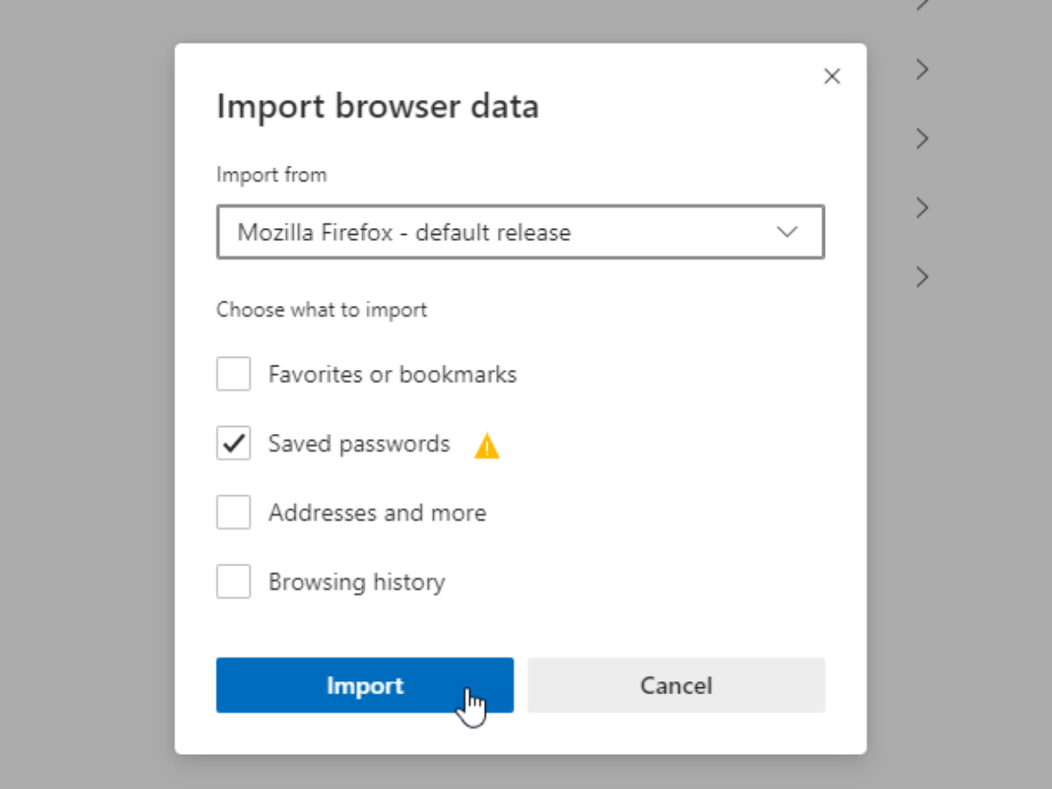
Task: Click the "Addresses and more" label text
Action: pyautogui.click(x=377, y=513)
